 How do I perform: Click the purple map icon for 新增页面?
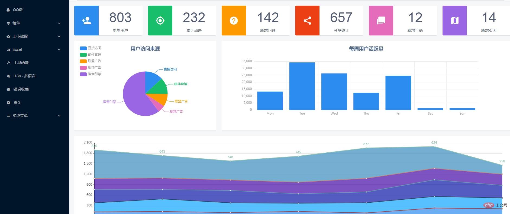pos(454,21)
